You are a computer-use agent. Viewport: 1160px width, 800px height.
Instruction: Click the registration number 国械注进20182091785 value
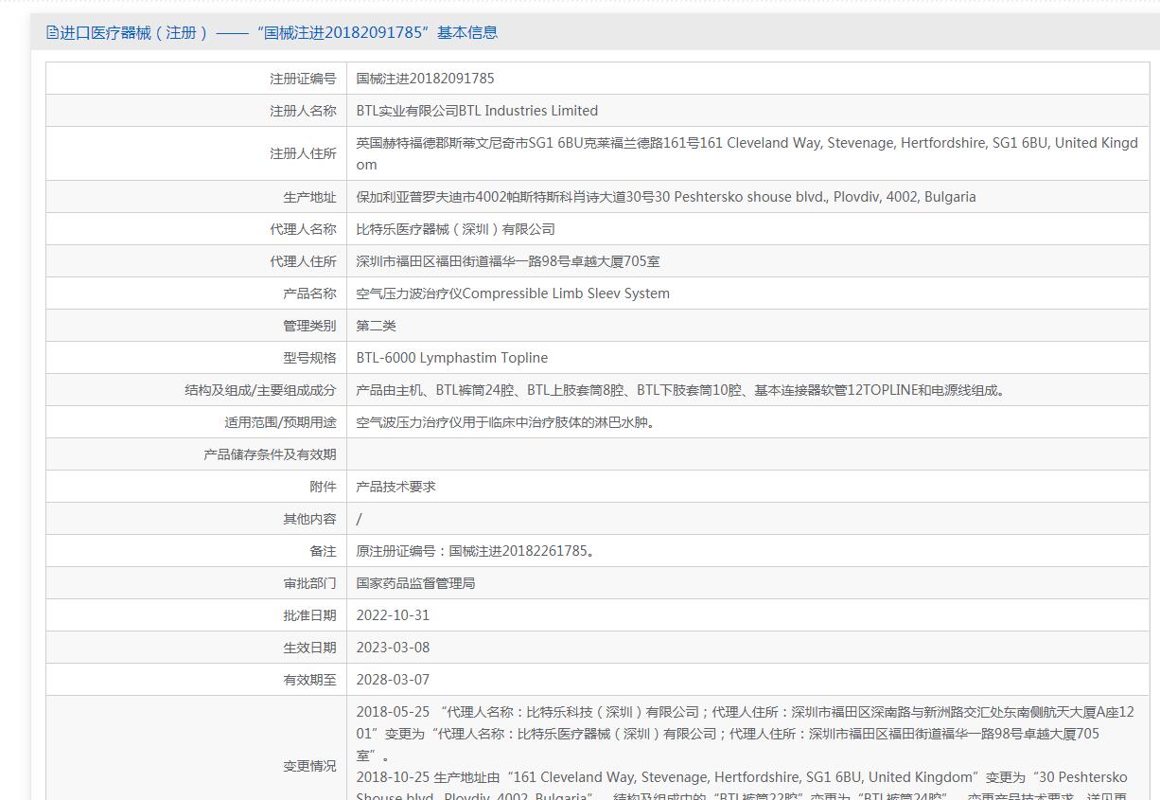[425, 79]
